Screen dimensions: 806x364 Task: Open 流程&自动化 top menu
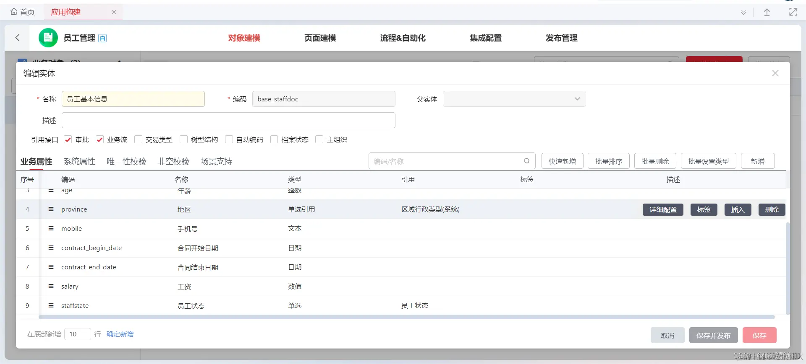click(403, 38)
